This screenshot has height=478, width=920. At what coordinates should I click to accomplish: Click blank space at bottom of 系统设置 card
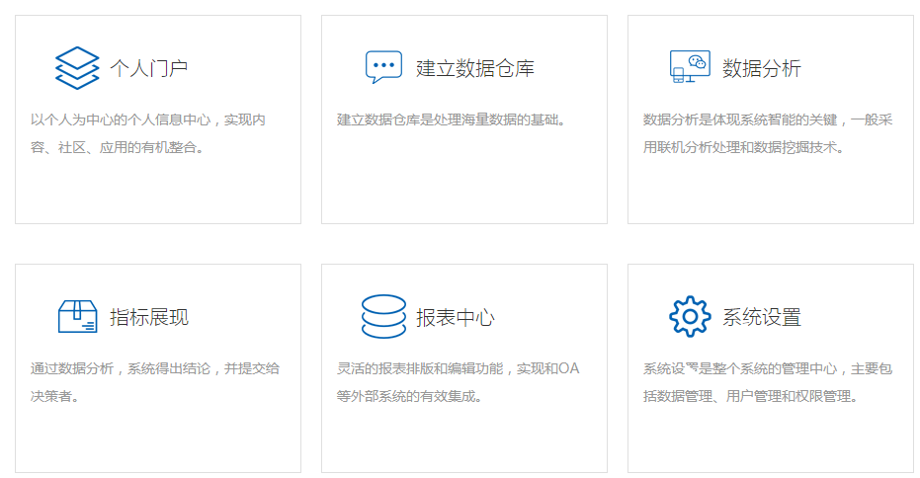click(771, 444)
